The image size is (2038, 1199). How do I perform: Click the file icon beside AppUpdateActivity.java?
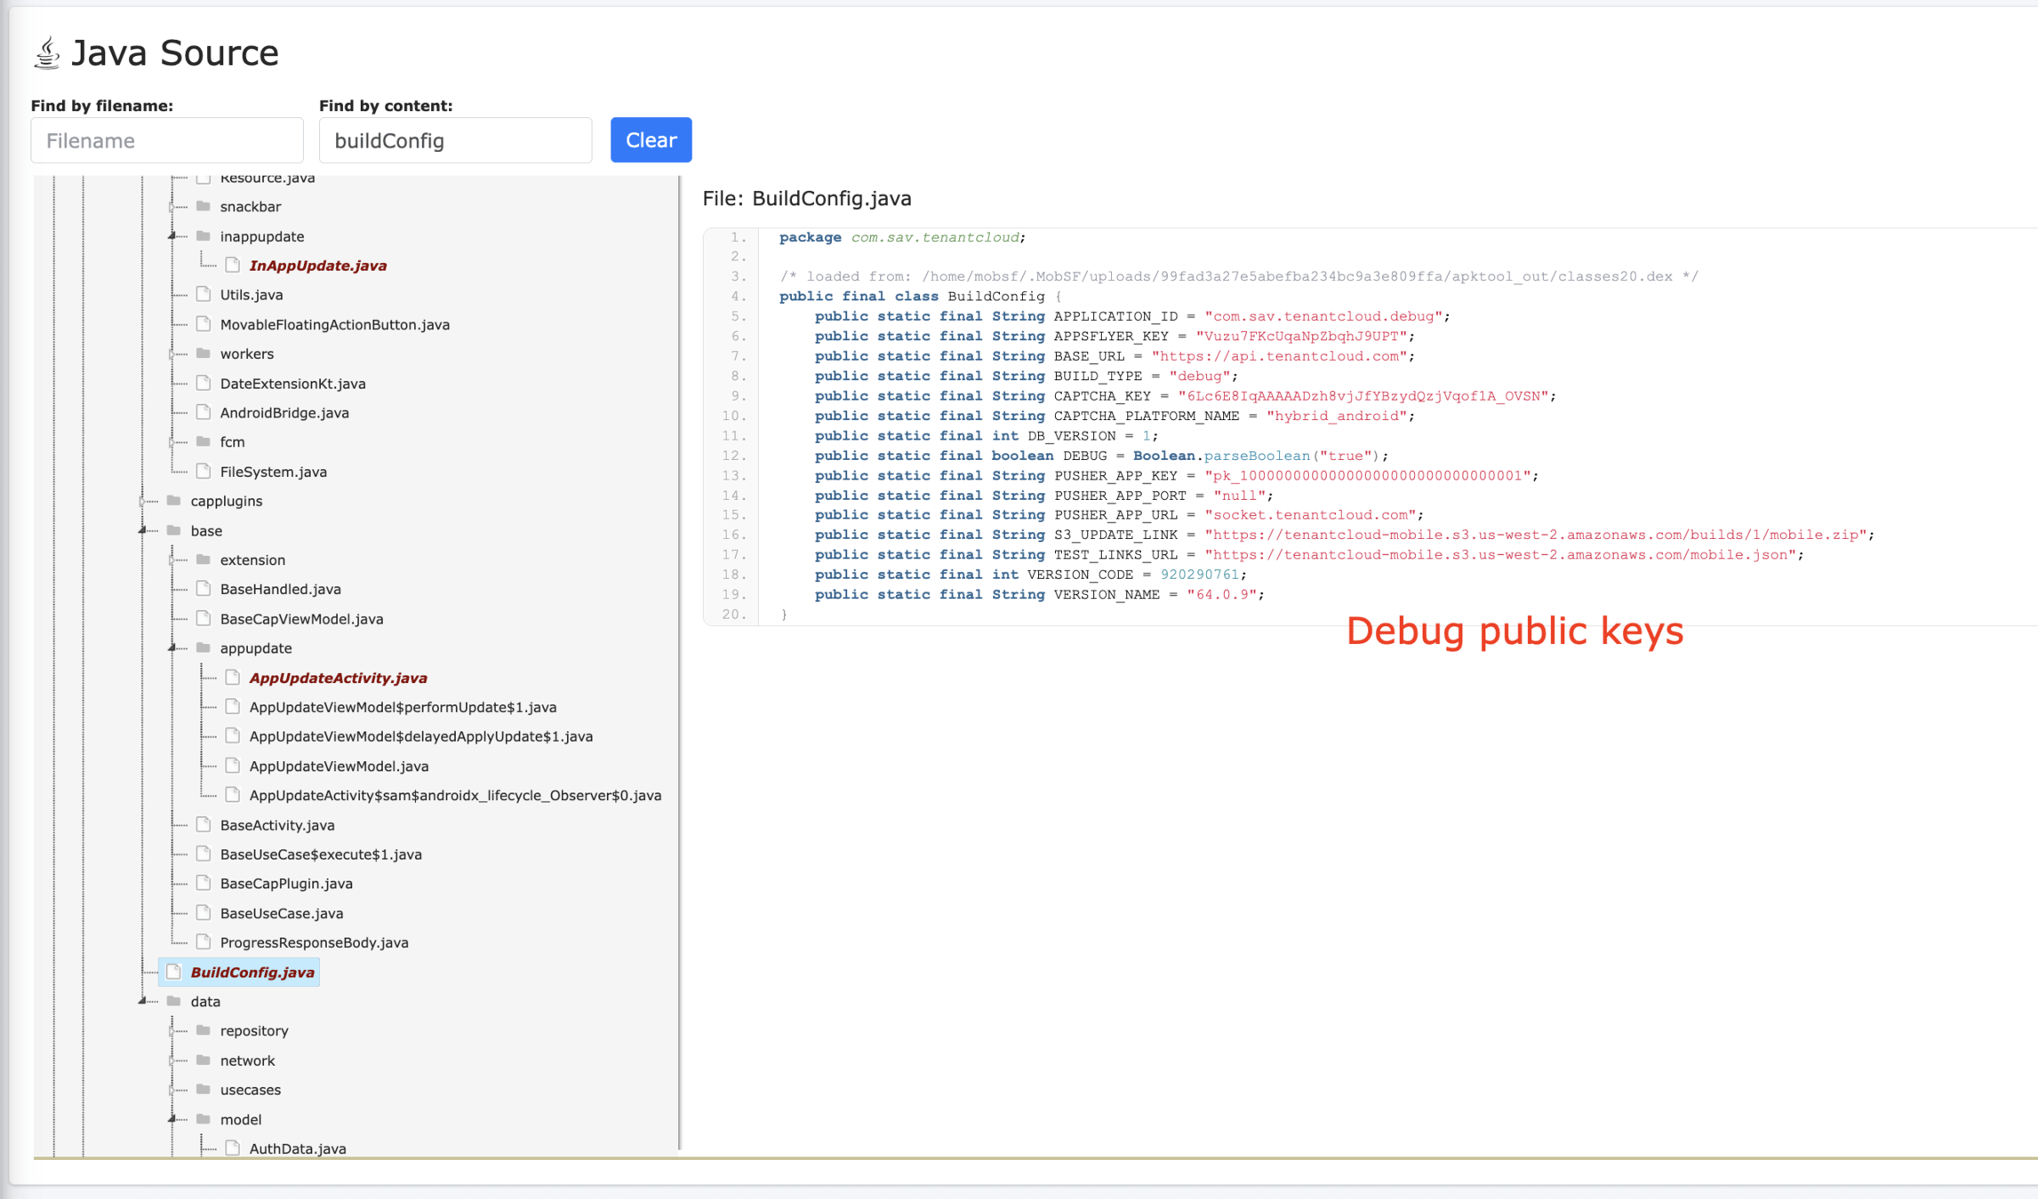233,677
